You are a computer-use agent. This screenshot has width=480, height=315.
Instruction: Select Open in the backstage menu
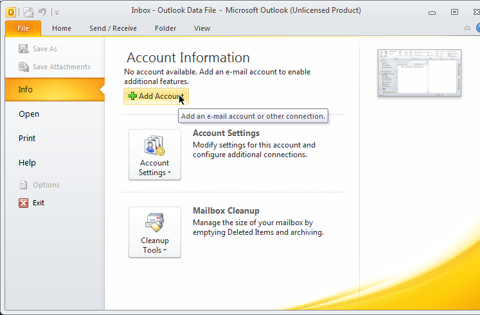tap(29, 114)
